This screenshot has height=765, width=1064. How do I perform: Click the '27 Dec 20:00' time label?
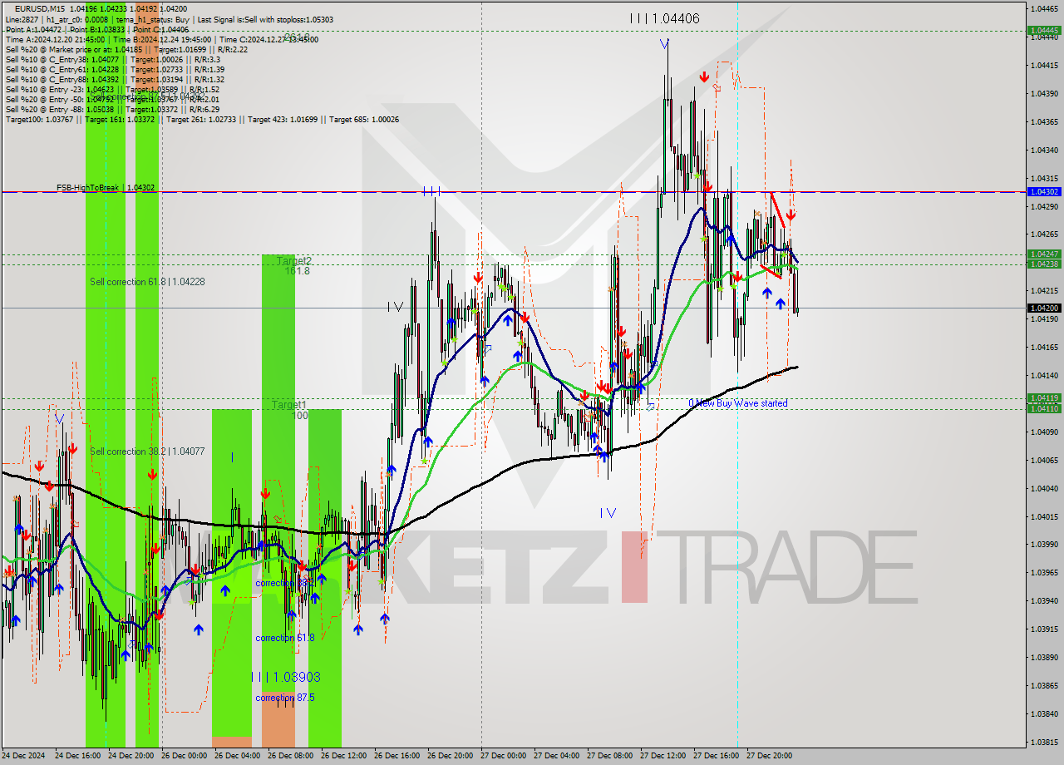tap(769, 756)
